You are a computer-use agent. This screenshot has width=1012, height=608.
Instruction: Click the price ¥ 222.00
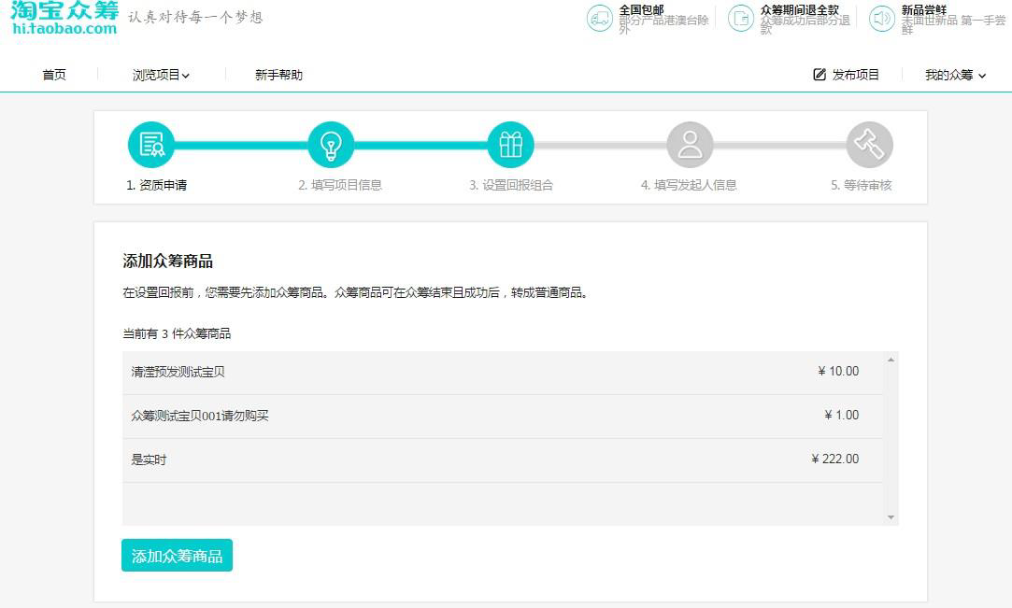(x=835, y=460)
